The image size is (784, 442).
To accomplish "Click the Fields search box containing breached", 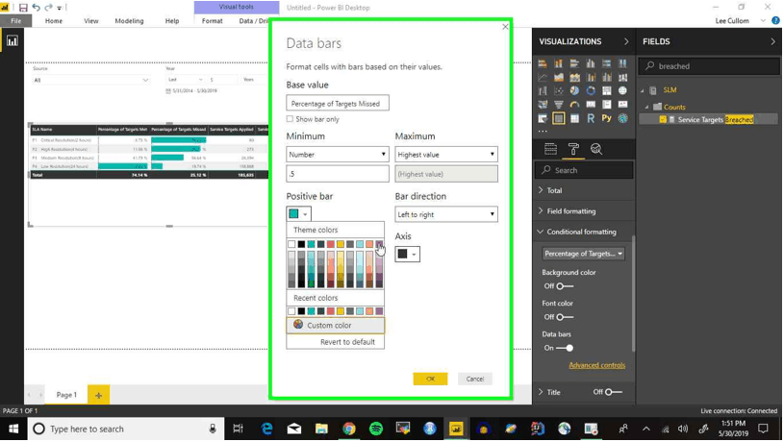I will point(709,66).
